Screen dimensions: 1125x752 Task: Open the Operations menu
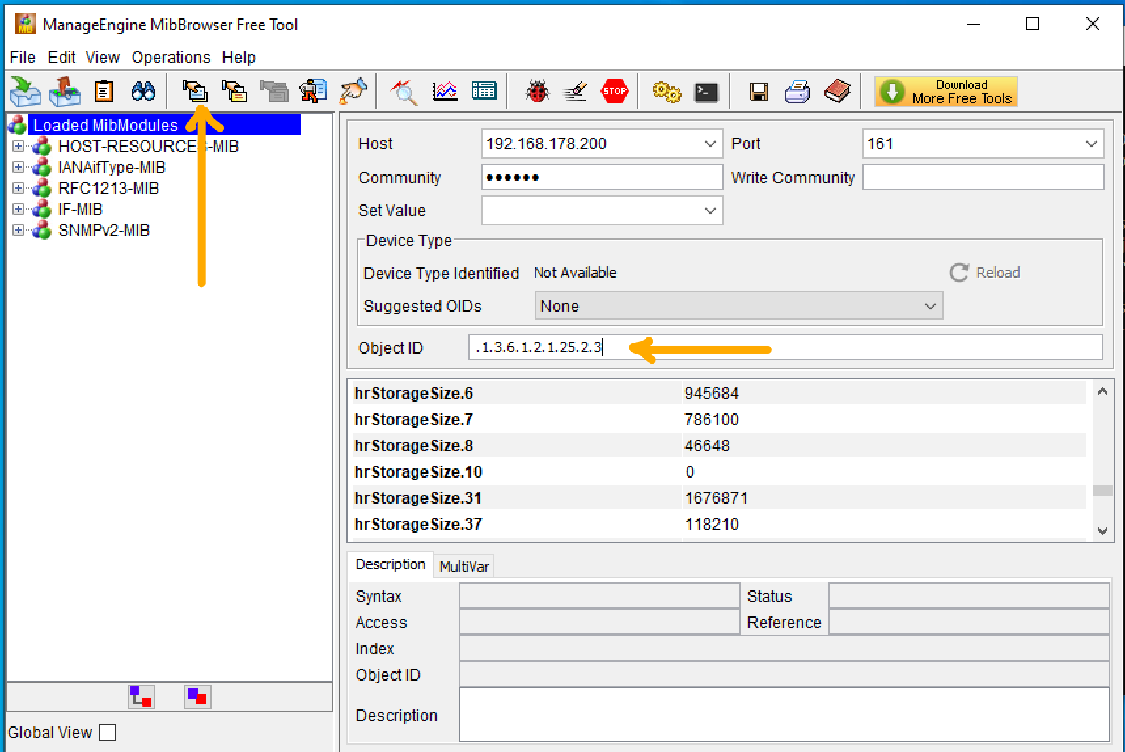171,57
